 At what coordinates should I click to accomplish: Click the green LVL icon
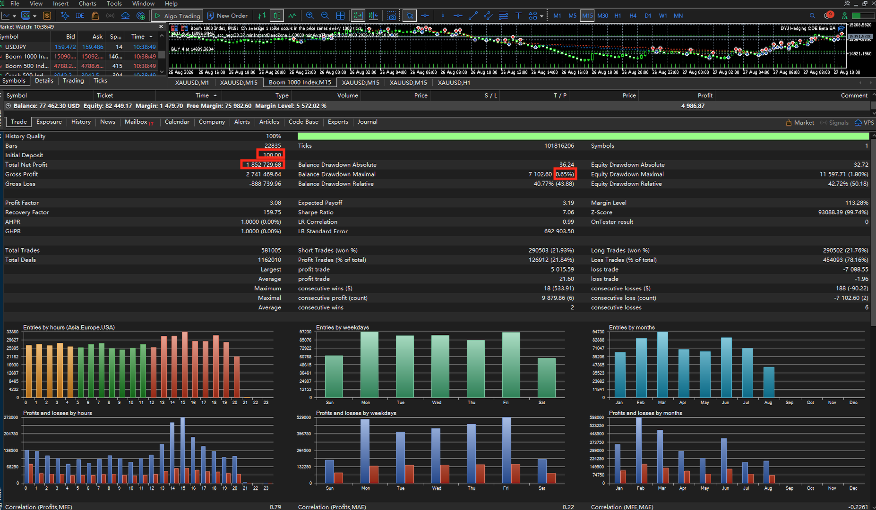[844, 16]
